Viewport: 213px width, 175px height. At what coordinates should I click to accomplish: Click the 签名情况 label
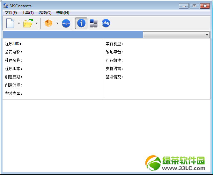point(114,77)
